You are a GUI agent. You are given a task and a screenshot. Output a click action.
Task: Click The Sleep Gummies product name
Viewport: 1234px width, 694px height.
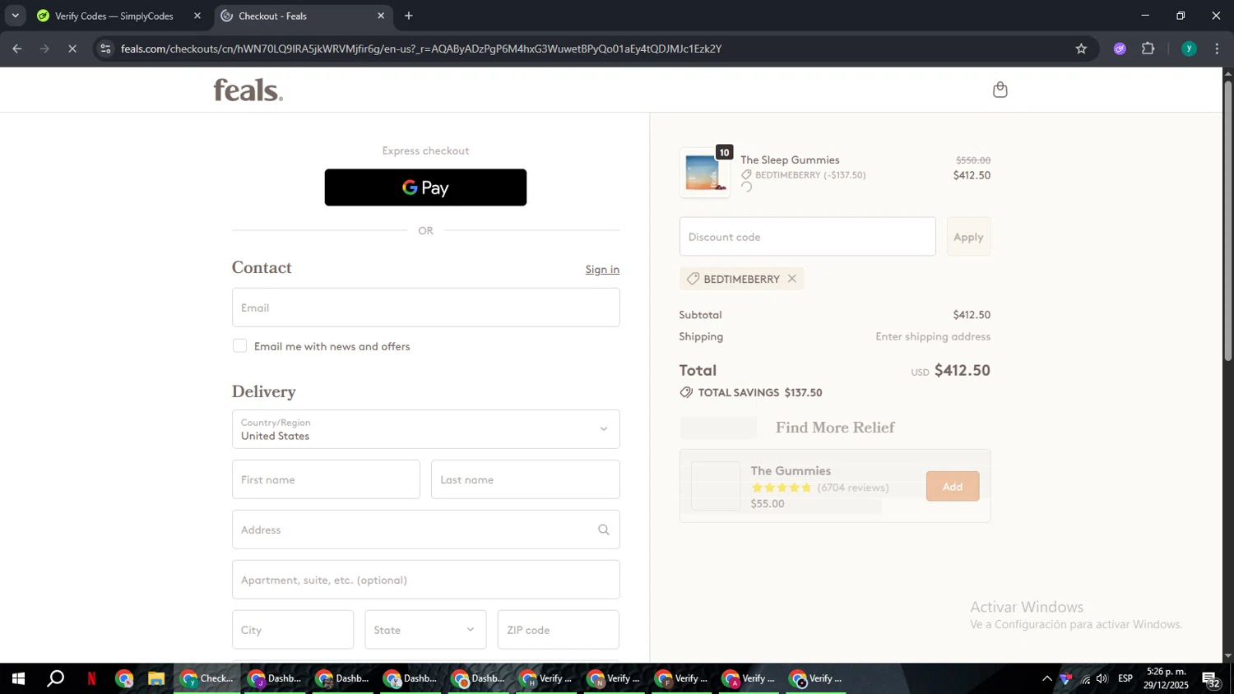(790, 160)
